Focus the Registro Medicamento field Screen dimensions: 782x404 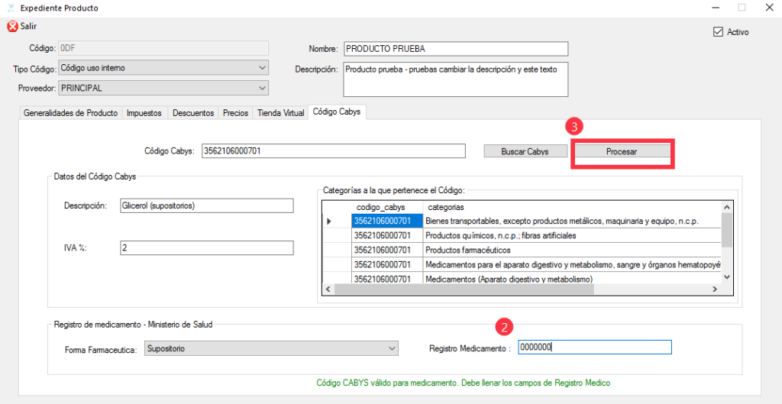point(594,347)
